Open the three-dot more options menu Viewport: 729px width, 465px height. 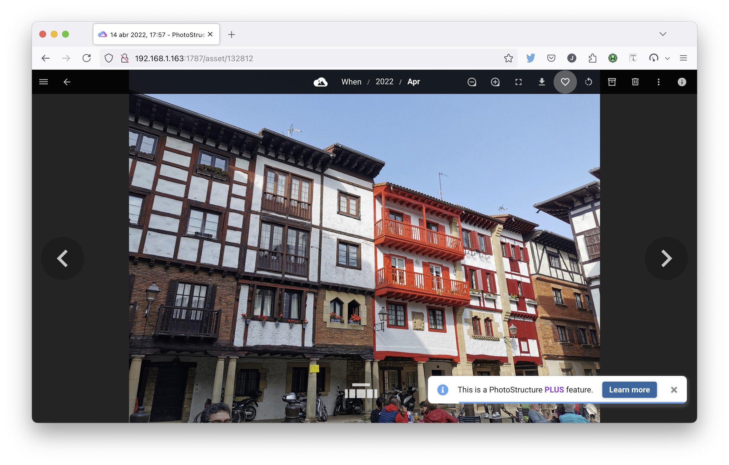click(x=658, y=82)
